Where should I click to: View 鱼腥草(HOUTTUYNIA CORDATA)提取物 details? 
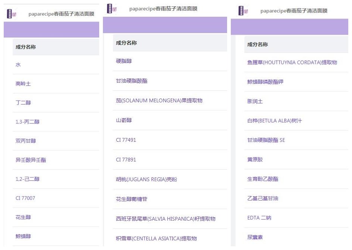point(292,62)
